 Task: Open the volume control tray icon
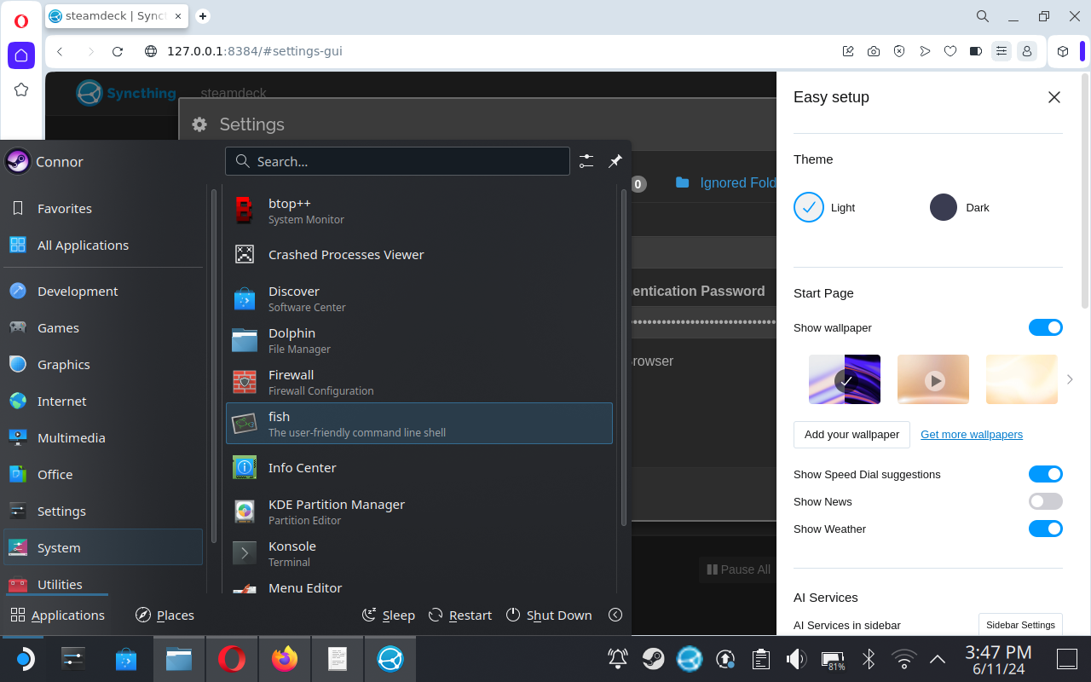[796, 659]
